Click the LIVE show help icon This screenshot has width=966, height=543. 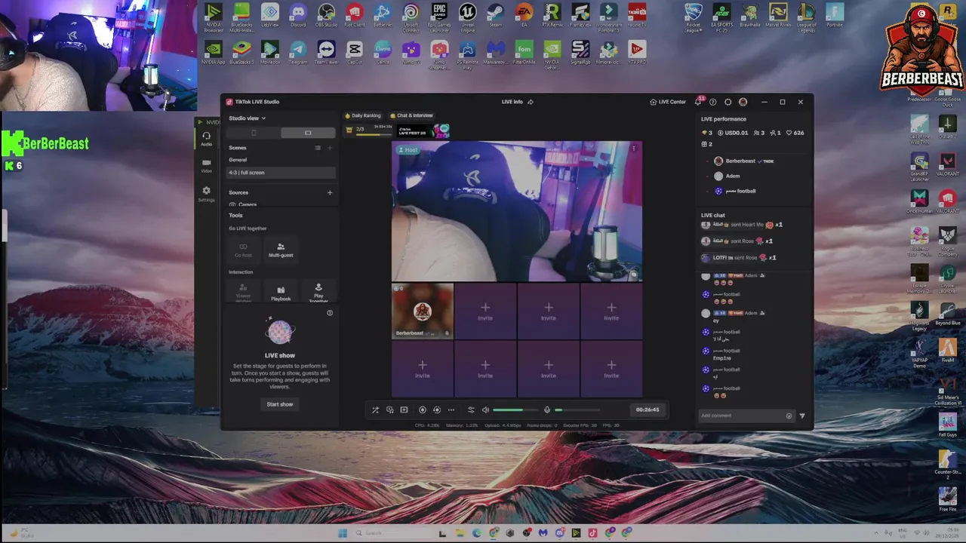[330, 313]
